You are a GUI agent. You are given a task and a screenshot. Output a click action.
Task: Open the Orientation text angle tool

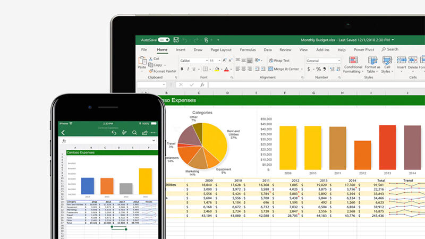point(258,60)
